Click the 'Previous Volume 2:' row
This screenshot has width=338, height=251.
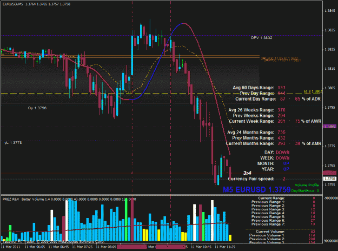coord(282,239)
